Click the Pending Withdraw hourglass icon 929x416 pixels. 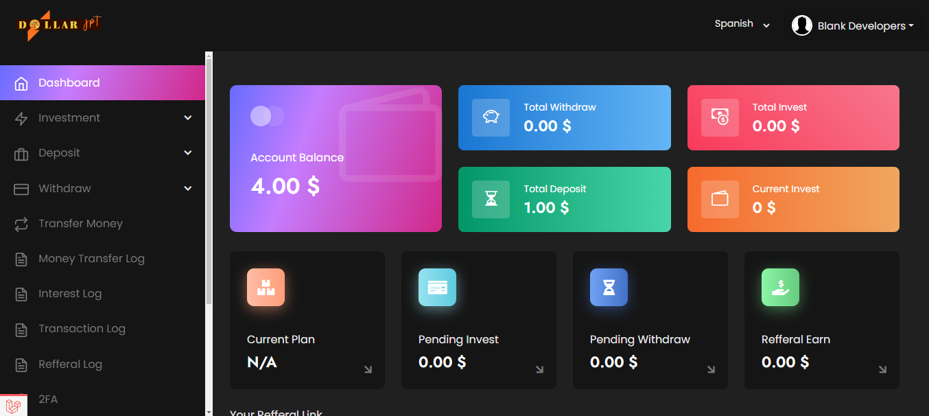tap(609, 287)
